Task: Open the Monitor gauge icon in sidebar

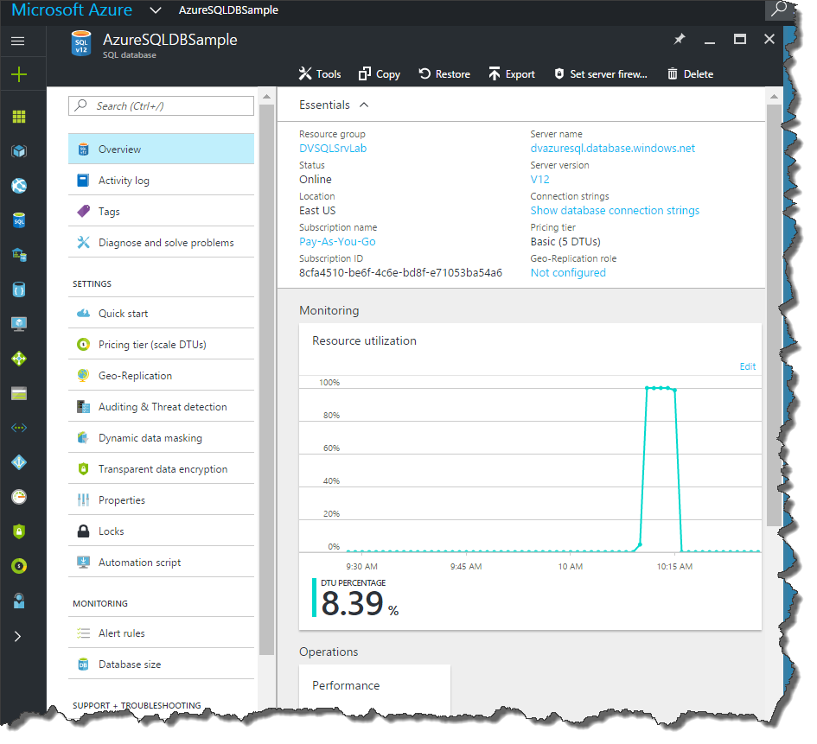Action: [x=19, y=497]
